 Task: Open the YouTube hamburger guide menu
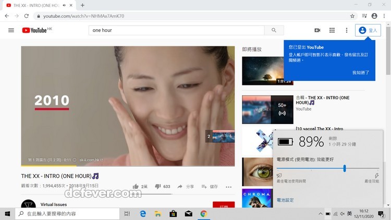pos(11,30)
